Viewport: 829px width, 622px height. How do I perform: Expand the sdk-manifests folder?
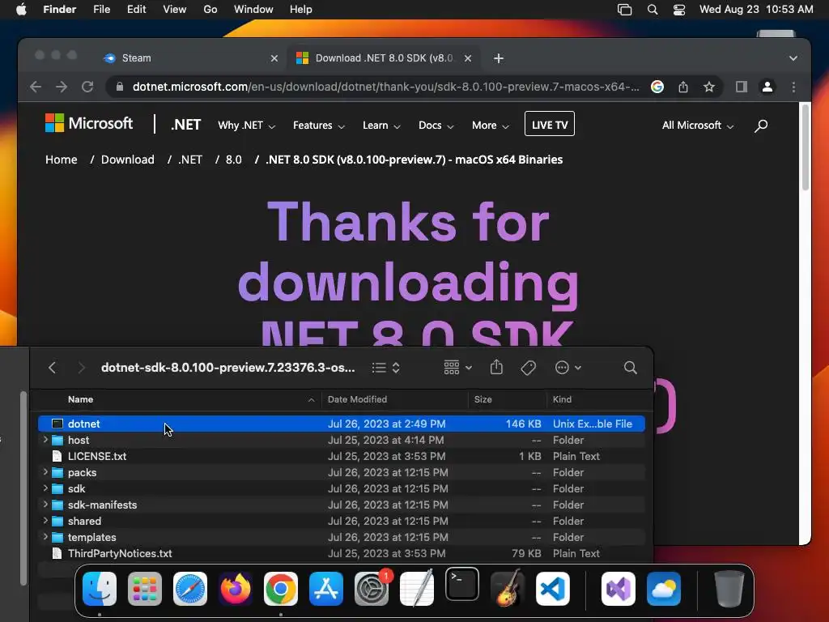tap(45, 504)
